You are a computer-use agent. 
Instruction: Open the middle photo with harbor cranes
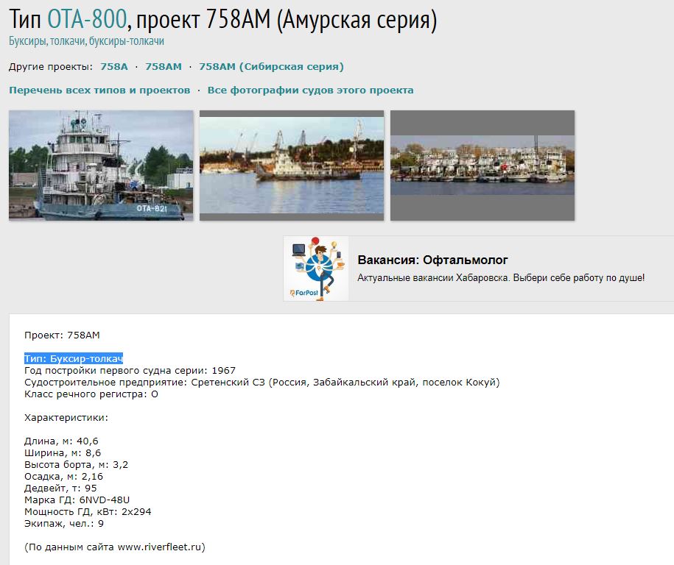(x=292, y=166)
